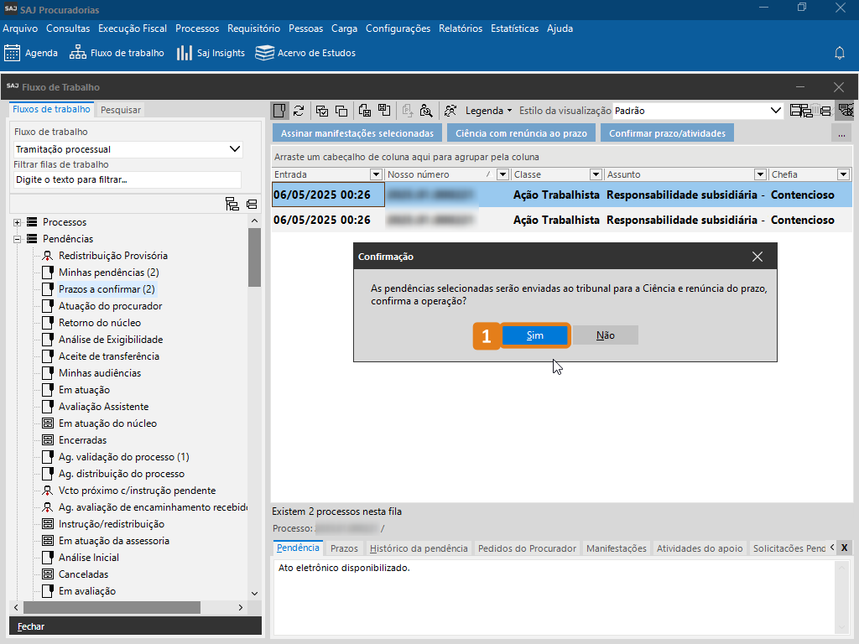This screenshot has height=644, width=859.
Task: Open Saj Insights chart icon
Action: click(x=185, y=53)
